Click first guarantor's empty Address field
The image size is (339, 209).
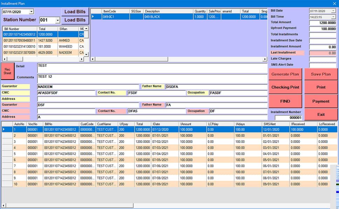(x=152, y=99)
